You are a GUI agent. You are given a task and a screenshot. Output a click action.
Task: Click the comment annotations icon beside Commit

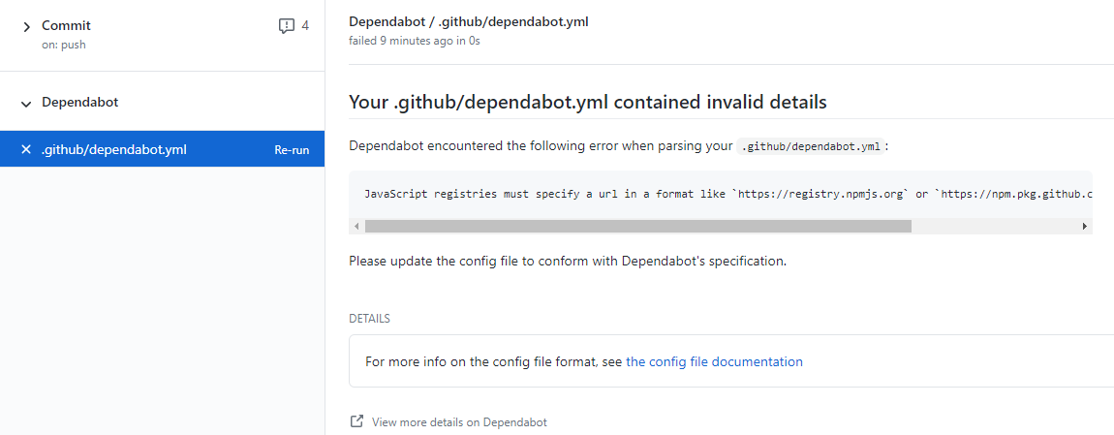286,26
